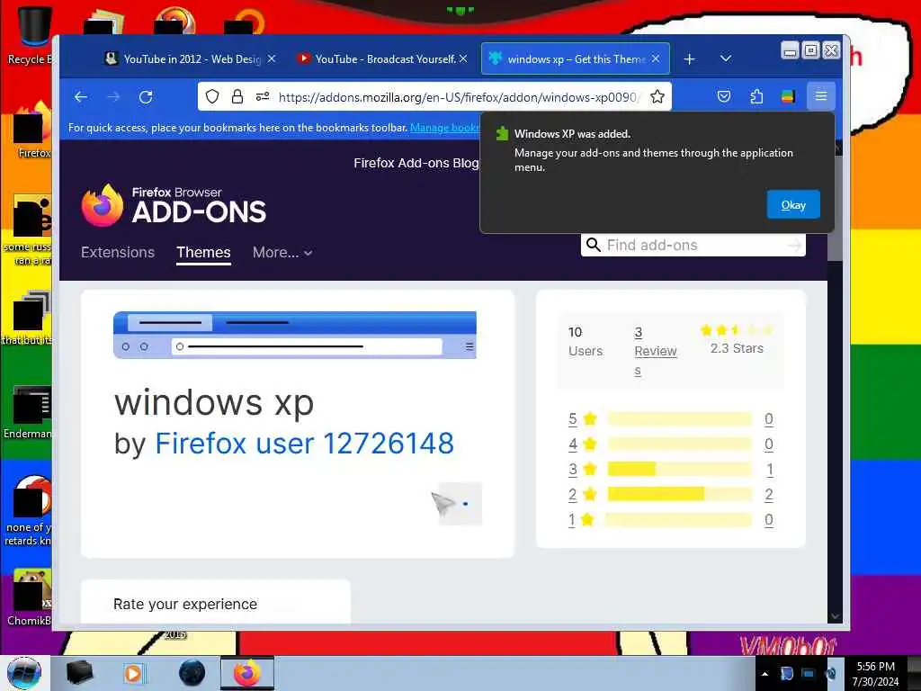921x691 pixels.
Task: Click the padlock site security icon
Action: point(237,96)
